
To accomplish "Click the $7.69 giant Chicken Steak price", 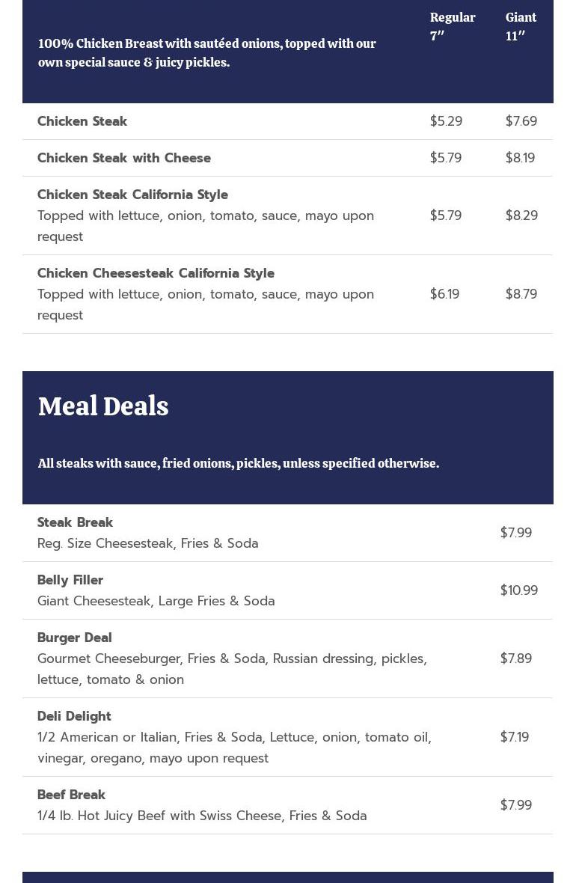I will coord(521,121).
